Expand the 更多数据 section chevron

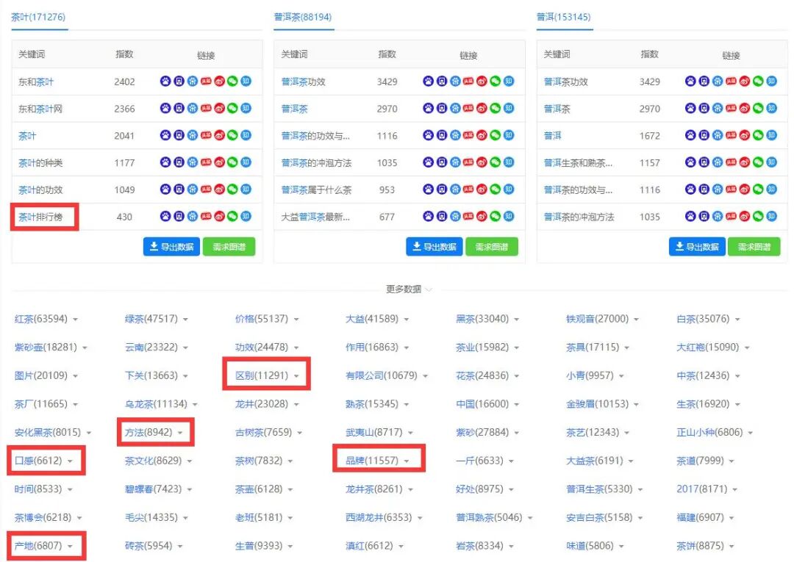coord(429,290)
